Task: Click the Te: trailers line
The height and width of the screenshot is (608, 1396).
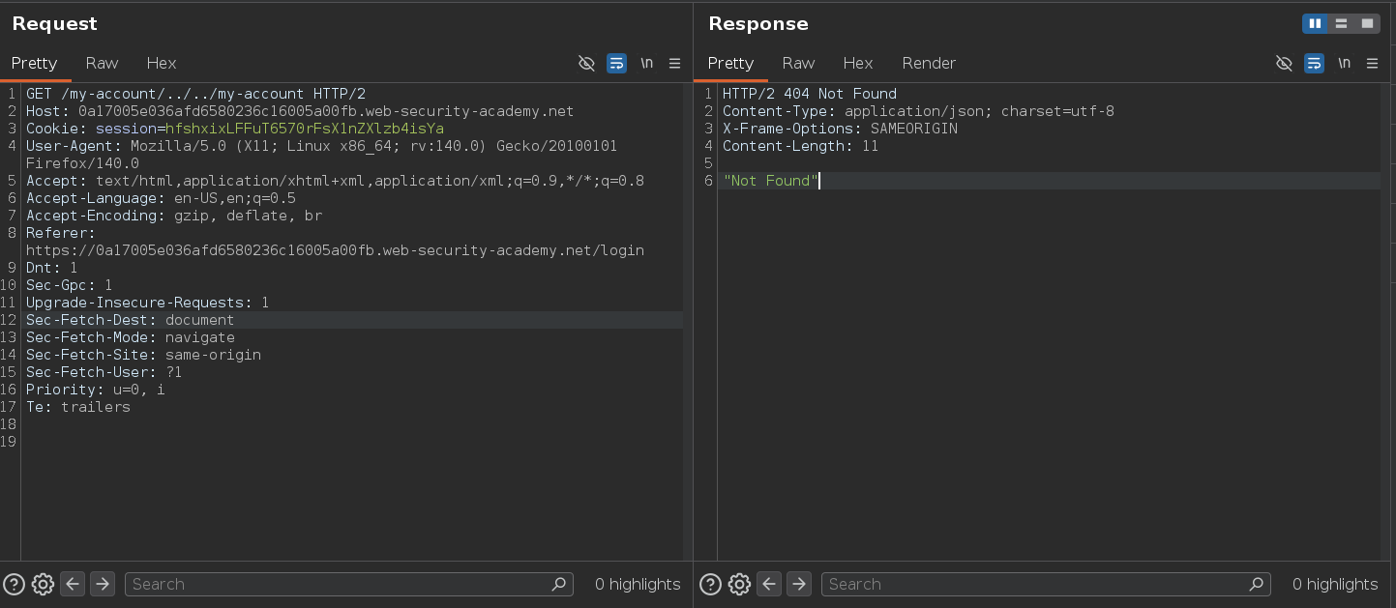Action: click(77, 407)
